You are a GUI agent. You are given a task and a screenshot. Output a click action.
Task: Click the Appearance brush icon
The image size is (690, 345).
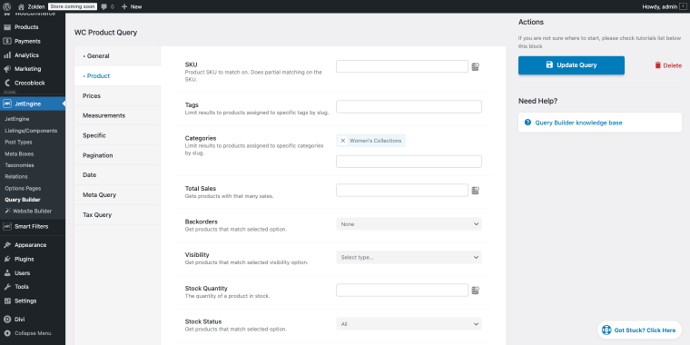7,245
